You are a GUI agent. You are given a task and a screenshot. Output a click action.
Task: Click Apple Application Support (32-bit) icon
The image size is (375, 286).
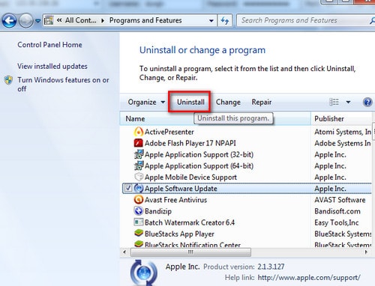(x=139, y=154)
